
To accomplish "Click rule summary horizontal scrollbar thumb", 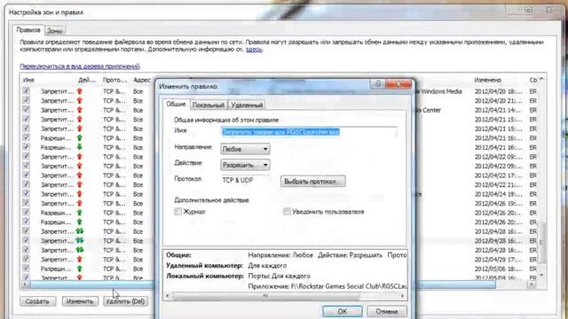I will (x=266, y=296).
